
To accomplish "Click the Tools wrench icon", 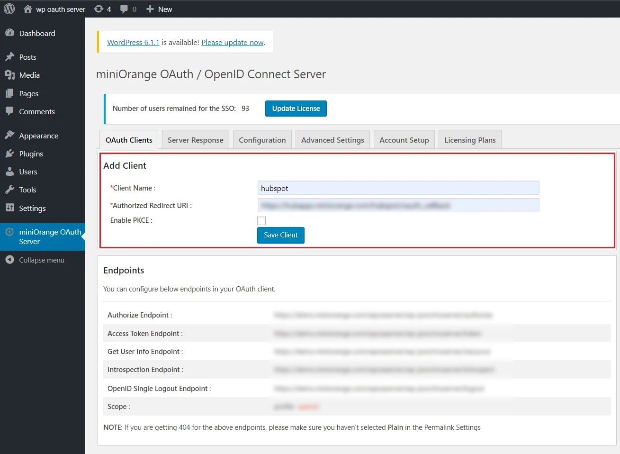I will pyautogui.click(x=9, y=190).
